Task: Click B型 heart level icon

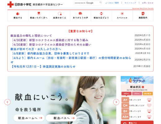Action: [149, 111]
